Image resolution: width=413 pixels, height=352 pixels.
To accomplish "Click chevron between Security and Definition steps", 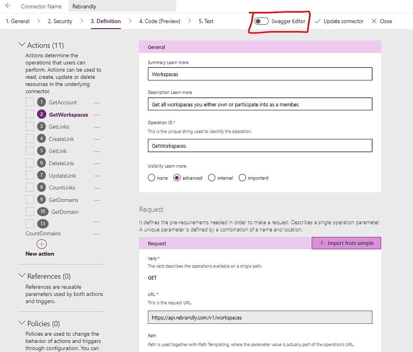I will (81, 21).
